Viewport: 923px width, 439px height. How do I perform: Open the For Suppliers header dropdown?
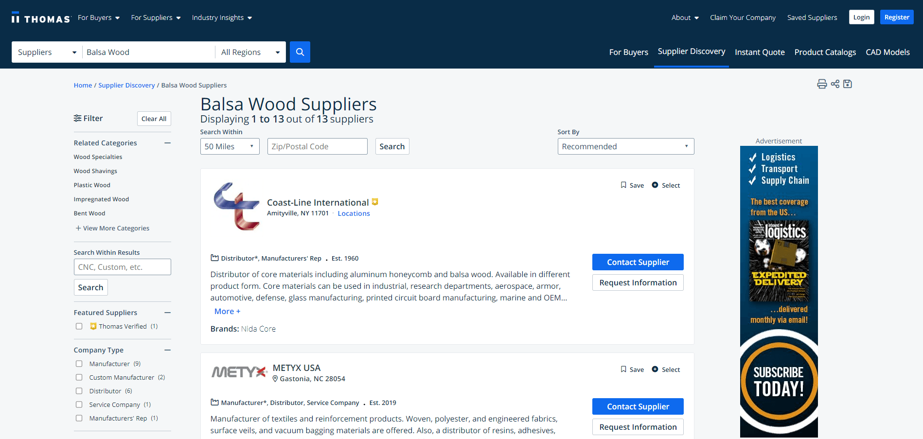(x=156, y=18)
